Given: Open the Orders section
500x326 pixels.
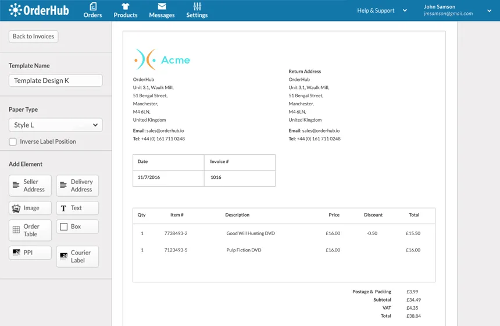Looking at the screenshot, I should [93, 10].
